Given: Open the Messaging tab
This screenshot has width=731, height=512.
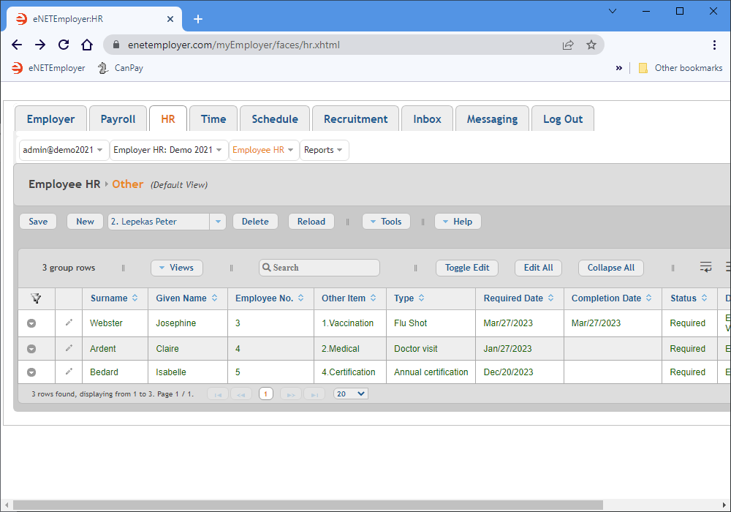Looking at the screenshot, I should point(492,119).
